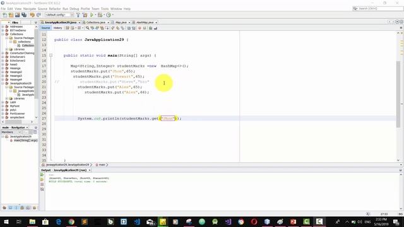Image resolution: width=404 pixels, height=227 pixels.
Task: Click the magnifier Find Selection editor icon
Action: (x=88, y=28)
